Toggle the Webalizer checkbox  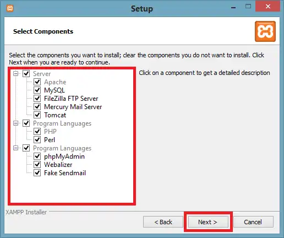(37, 165)
